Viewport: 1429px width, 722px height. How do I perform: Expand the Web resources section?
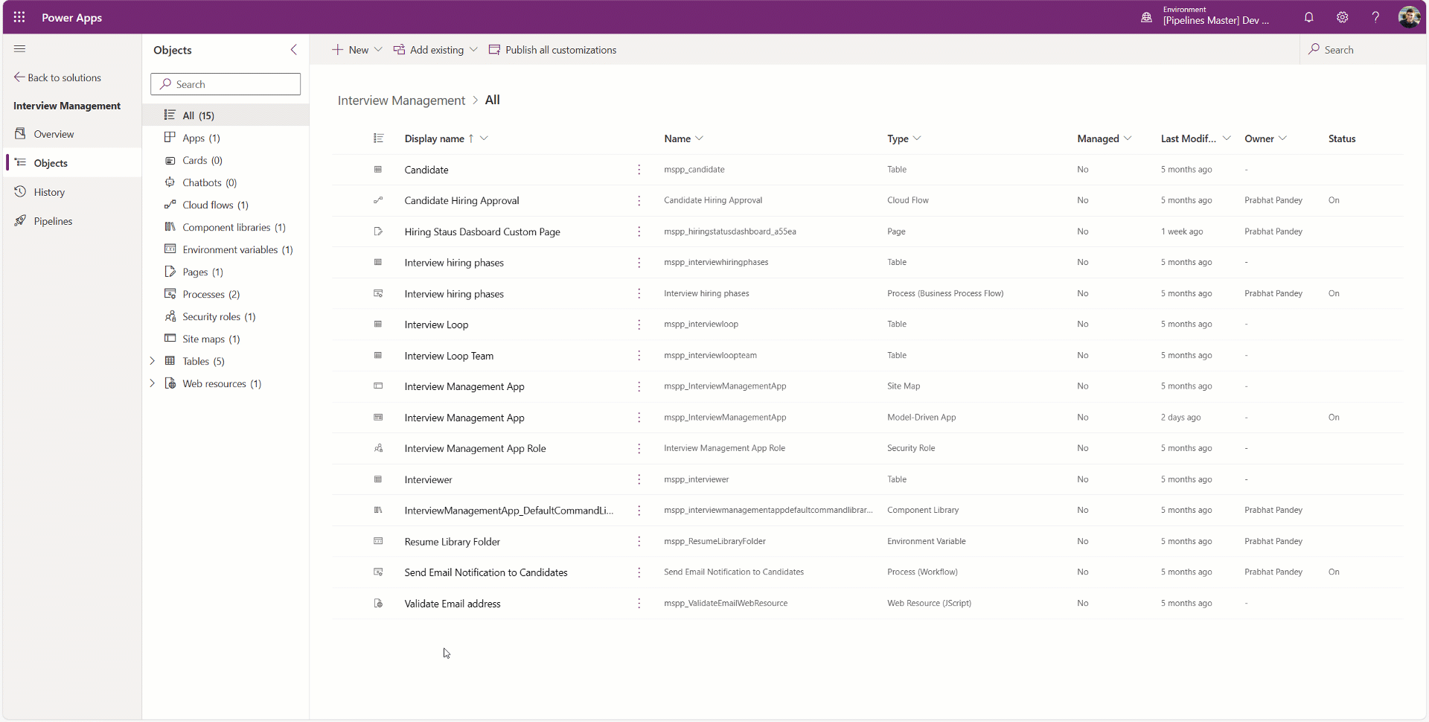[x=153, y=383]
